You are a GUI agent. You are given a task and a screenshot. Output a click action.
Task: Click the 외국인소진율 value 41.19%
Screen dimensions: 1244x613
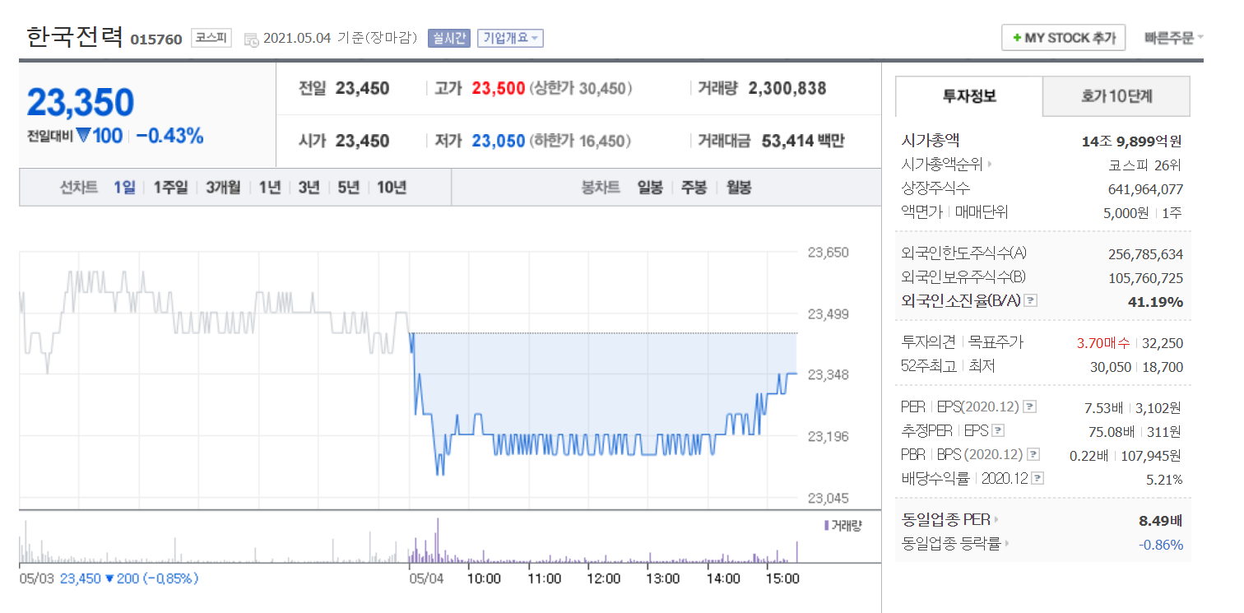tap(1155, 302)
